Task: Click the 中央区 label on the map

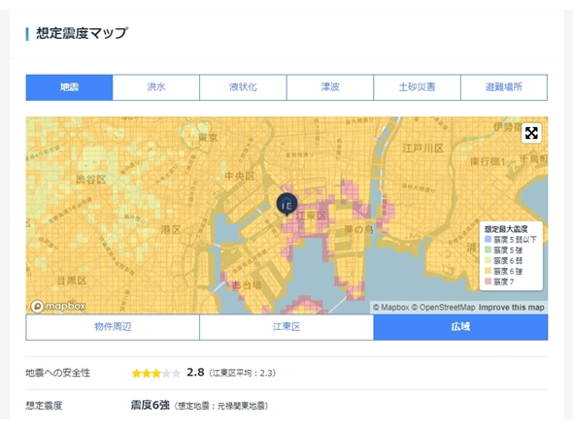Action: click(x=239, y=176)
